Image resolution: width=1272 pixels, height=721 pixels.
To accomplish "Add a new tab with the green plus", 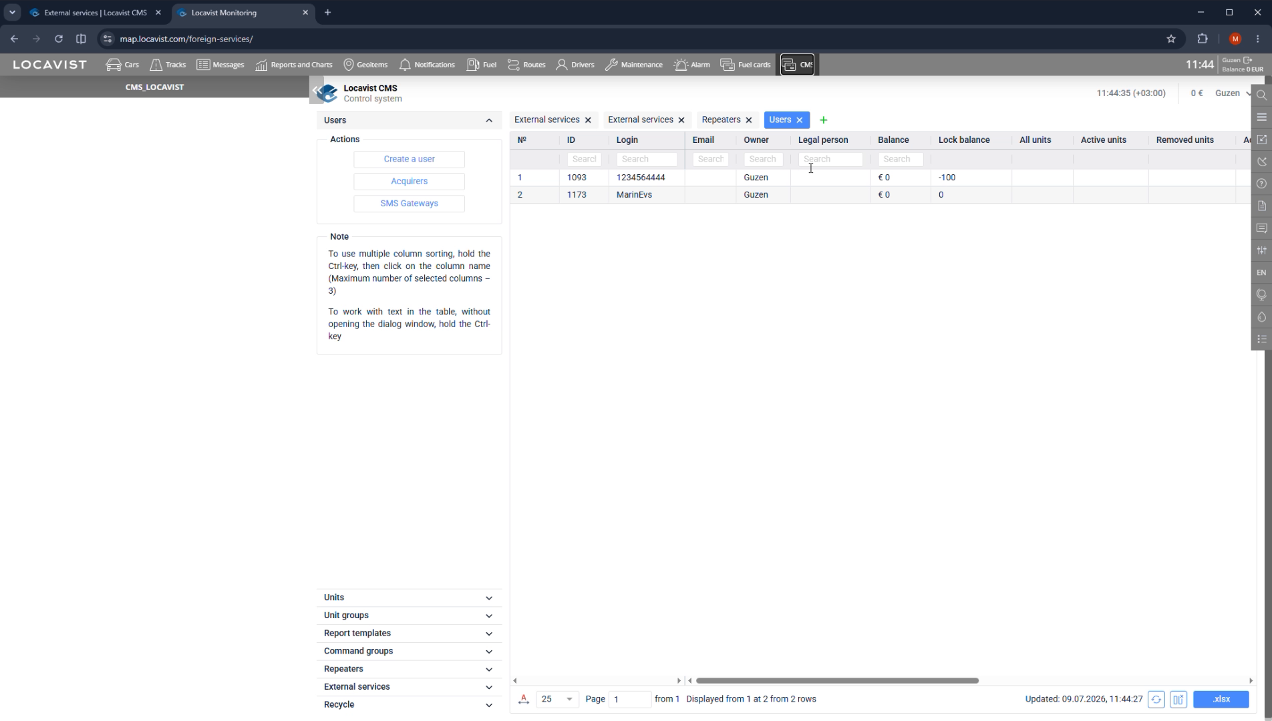I will point(823,120).
